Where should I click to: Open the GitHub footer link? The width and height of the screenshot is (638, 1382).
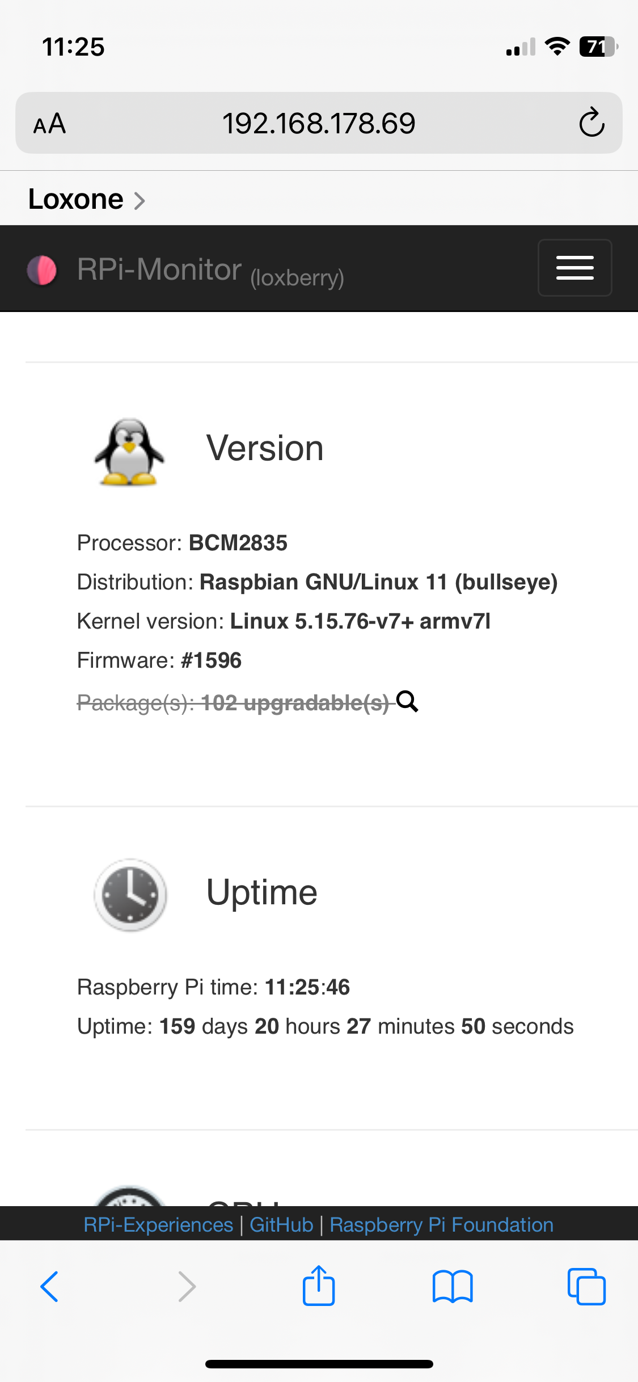[x=281, y=1225]
